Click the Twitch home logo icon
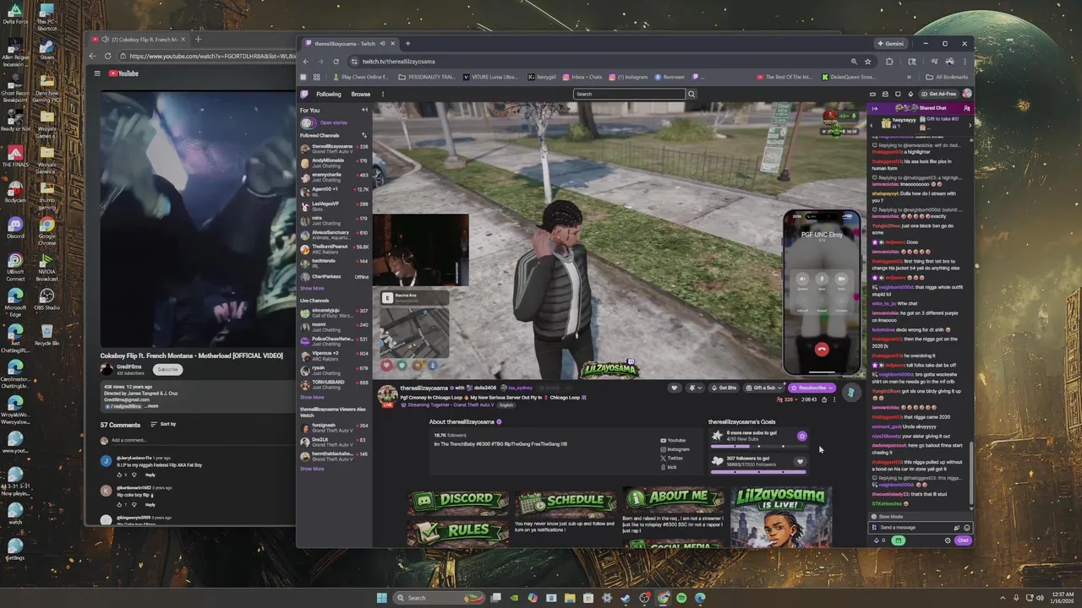Screen dimensions: 1082x608 pyautogui.click(x=306, y=94)
